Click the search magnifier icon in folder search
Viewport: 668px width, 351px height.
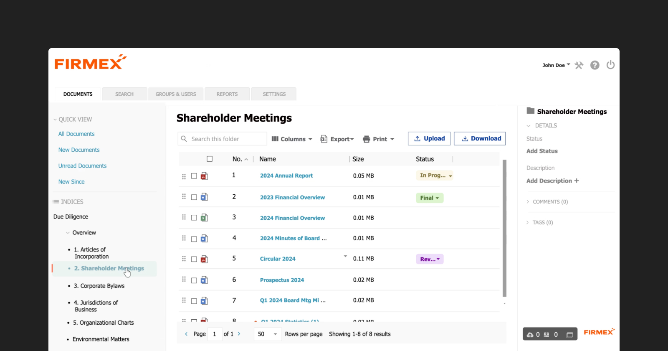184,139
